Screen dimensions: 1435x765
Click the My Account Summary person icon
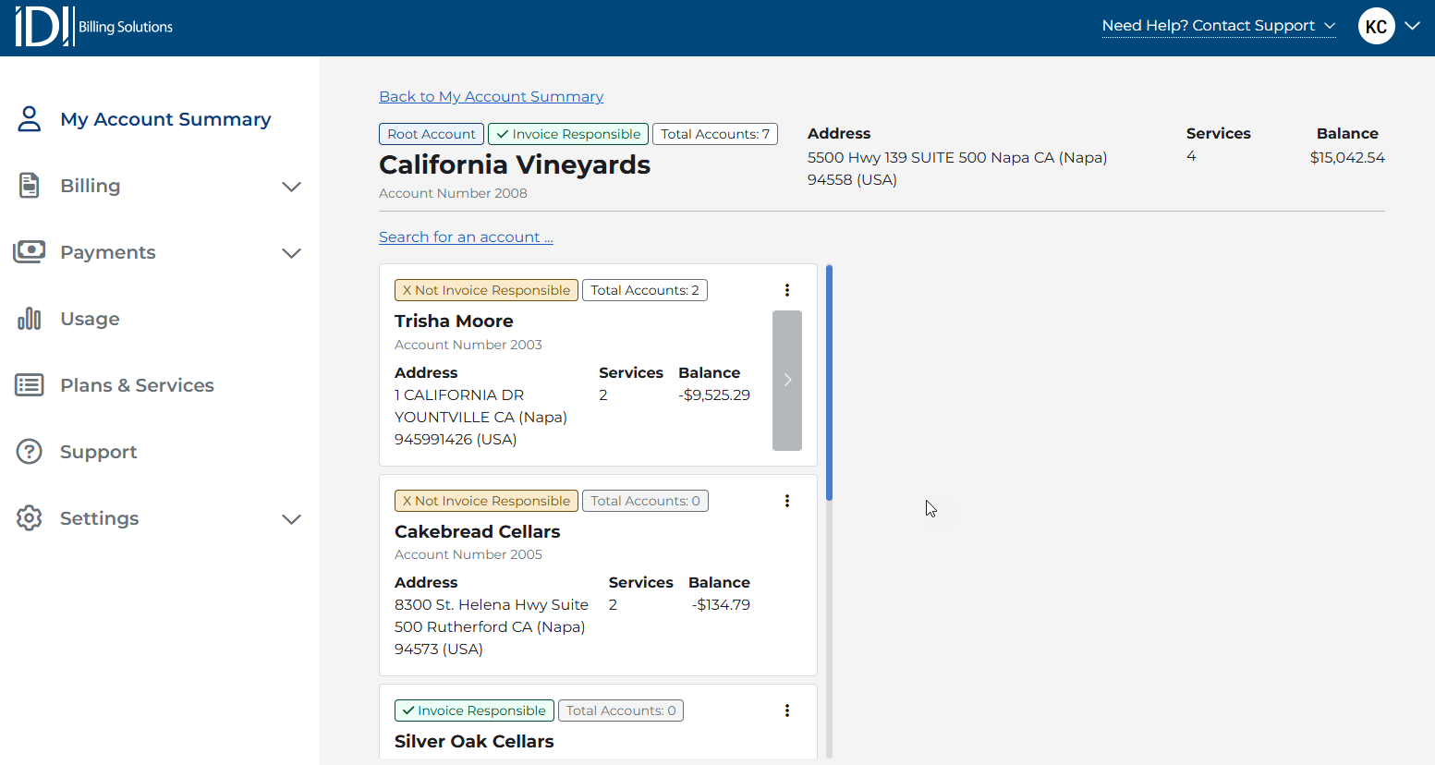point(30,119)
